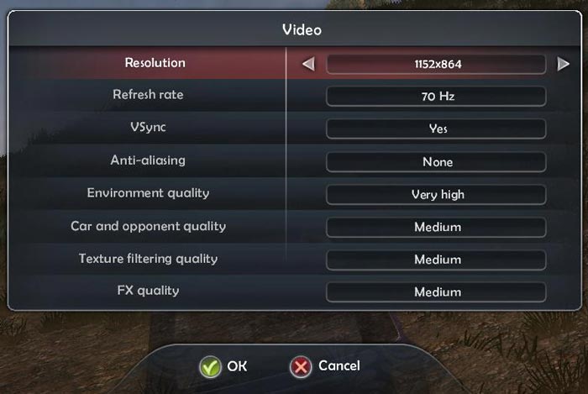Select the Resolution settings row label

click(x=155, y=63)
